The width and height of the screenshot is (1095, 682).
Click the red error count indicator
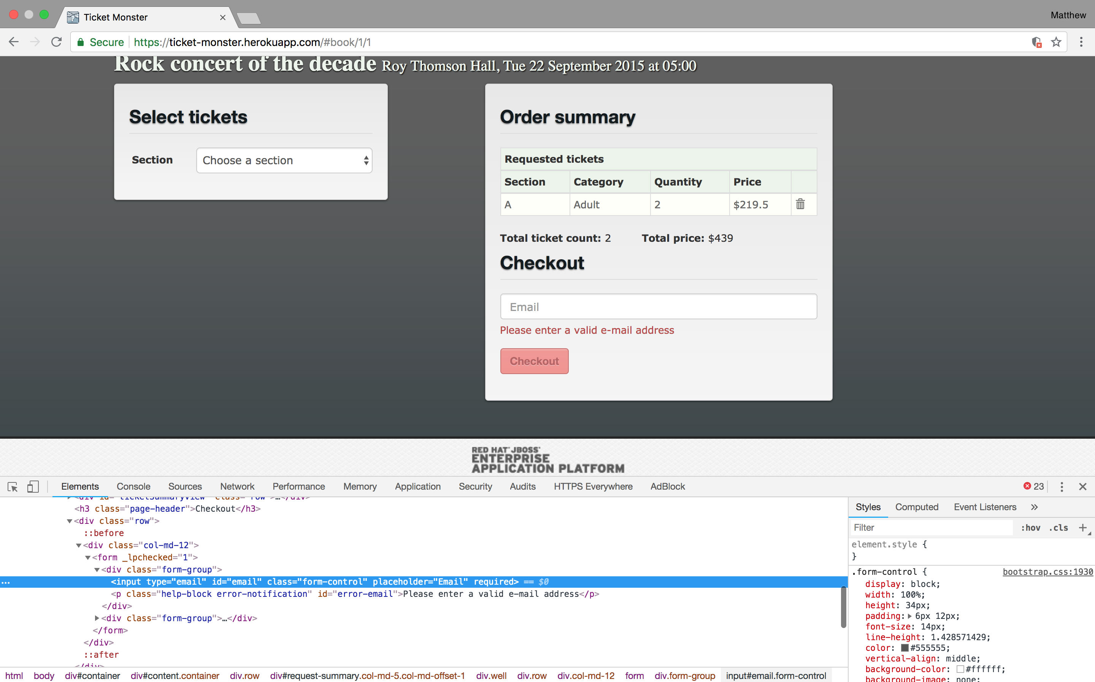(1034, 486)
